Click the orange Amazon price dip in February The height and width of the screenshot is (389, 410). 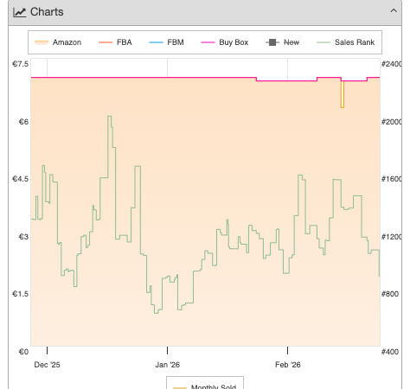click(343, 94)
